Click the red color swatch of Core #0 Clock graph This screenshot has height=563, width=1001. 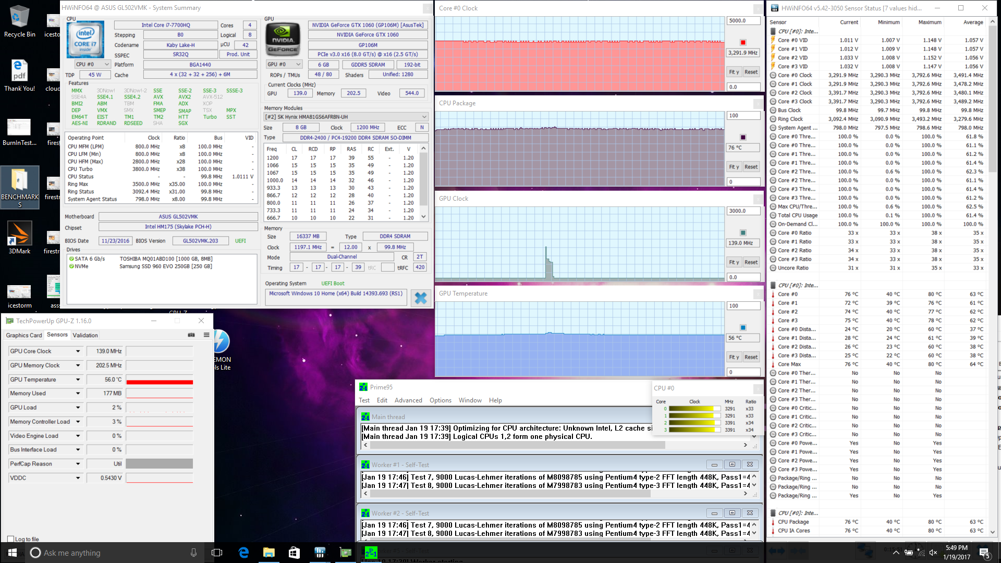(x=743, y=43)
